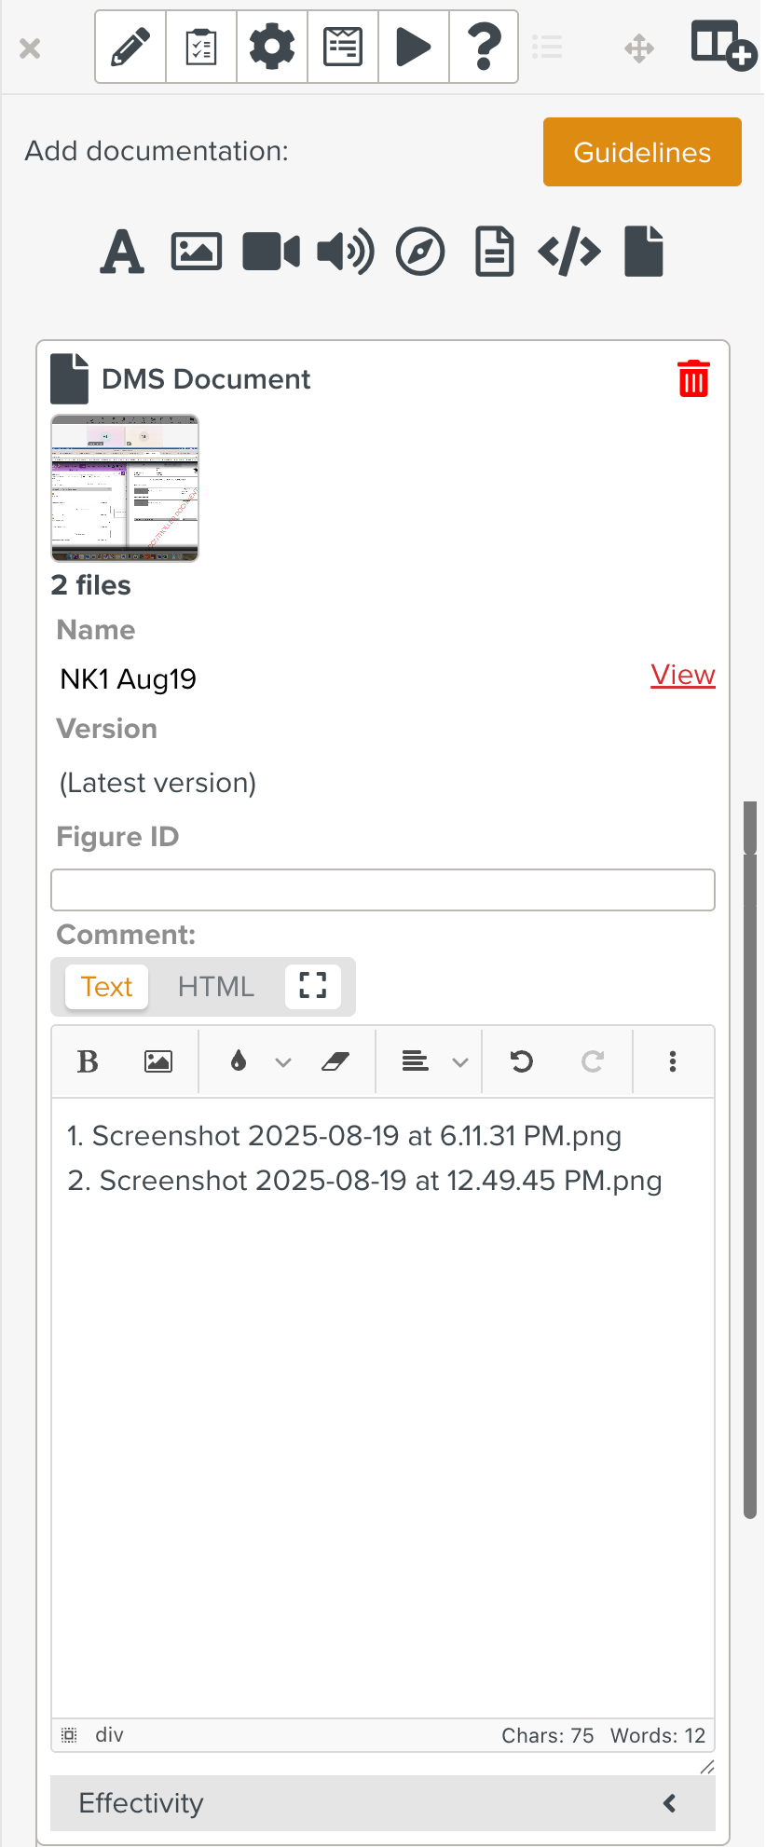
Task: Delete the DMS Document with trash icon
Action: click(693, 378)
